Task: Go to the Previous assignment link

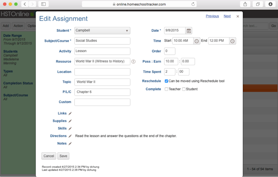Action: (212, 16)
